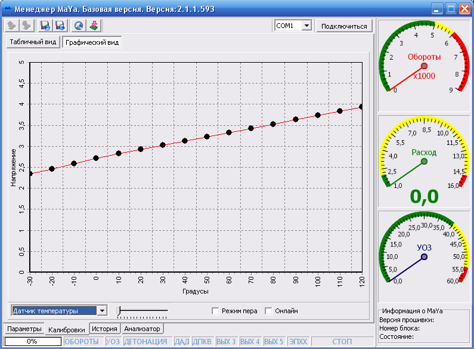Click the Подключиться button
This screenshot has height=349, width=474.
[344, 26]
